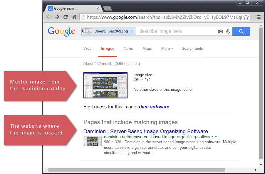Click the vertical scrollbar down arrow
Screen dimensions: 265x174
pos(261,165)
